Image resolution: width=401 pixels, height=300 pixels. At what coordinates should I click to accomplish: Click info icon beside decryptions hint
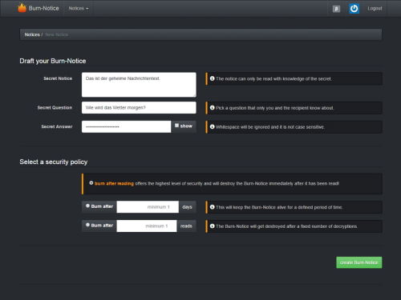click(213, 226)
